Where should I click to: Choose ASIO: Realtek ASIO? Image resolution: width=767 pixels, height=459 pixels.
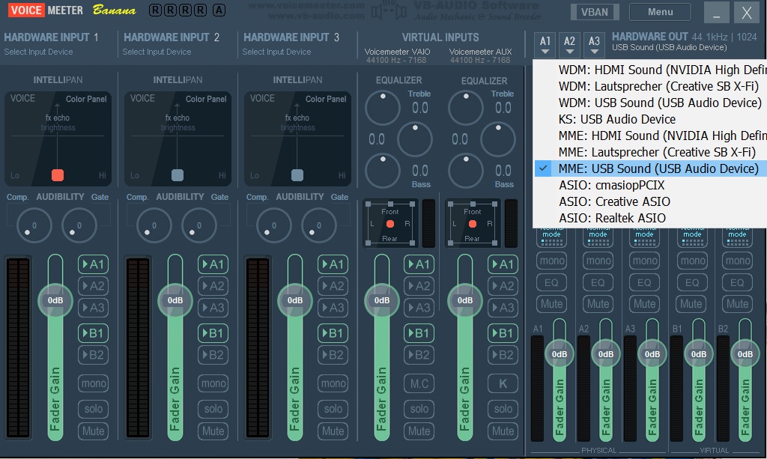651,218
